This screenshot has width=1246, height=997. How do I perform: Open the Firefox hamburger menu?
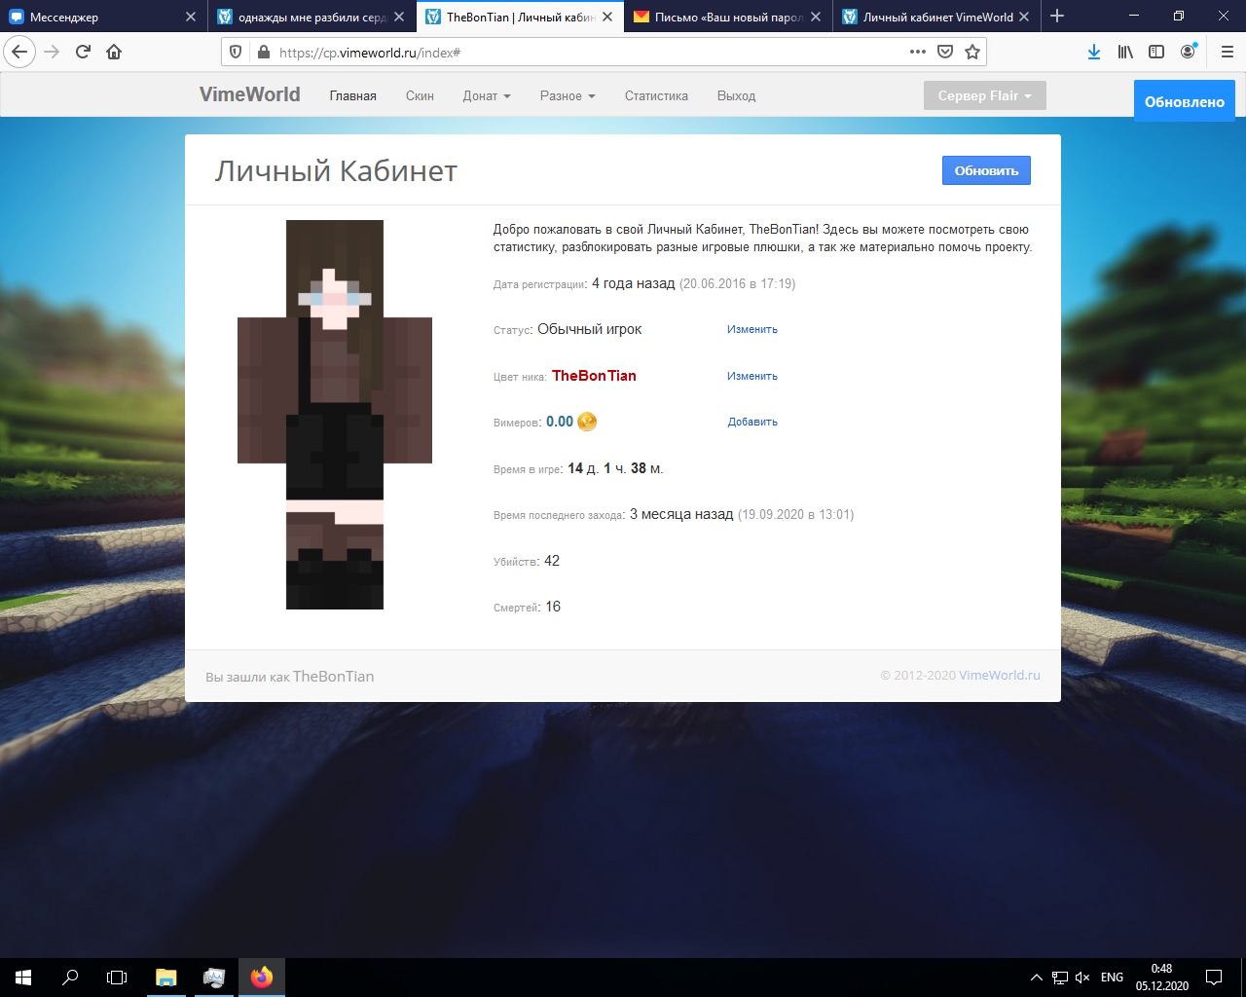(x=1227, y=52)
